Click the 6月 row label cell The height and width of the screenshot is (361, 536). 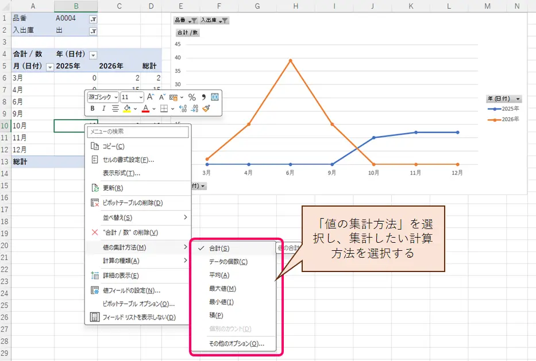33,102
